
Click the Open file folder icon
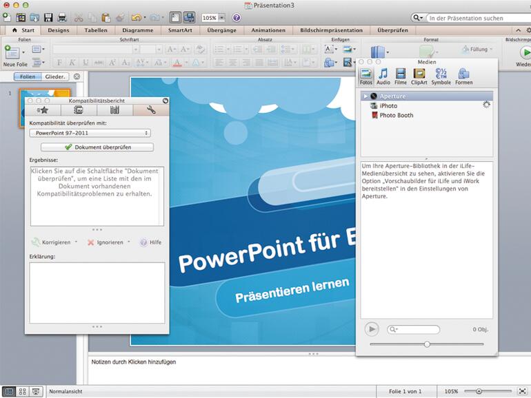pyautogui.click(x=34, y=18)
